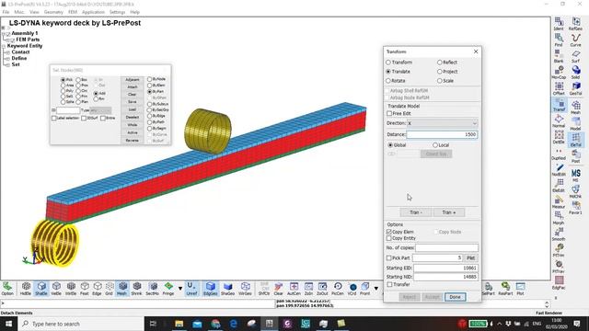This screenshot has width=589, height=331.
Task: Expand the Contact tree node
Action: 7,52
